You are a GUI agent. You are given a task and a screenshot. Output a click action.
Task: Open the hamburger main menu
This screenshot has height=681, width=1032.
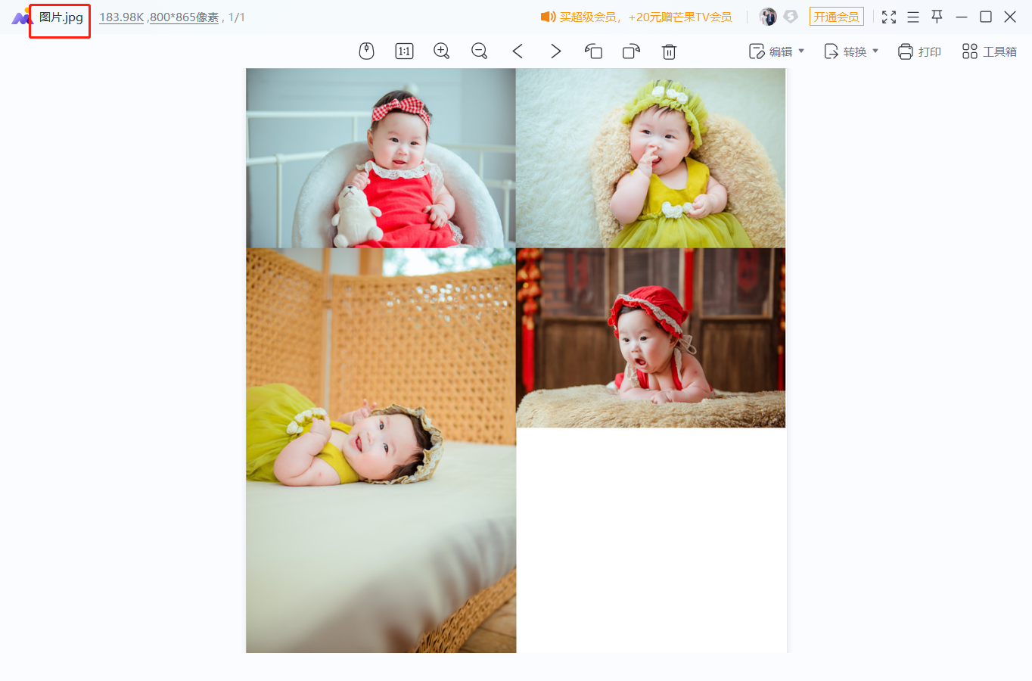[x=913, y=16]
